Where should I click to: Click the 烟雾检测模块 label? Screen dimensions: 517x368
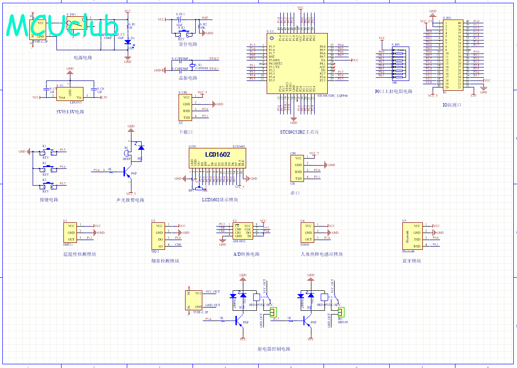point(165,261)
